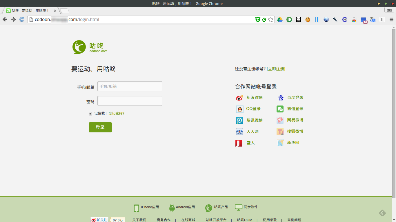Click the Shanda red icon
This screenshot has width=396, height=222.
[x=239, y=143]
